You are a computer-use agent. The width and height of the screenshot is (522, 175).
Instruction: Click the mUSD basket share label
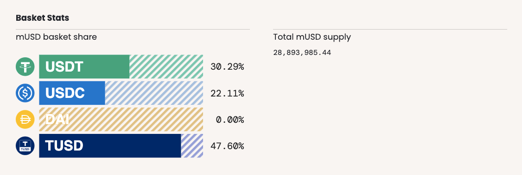pos(56,37)
